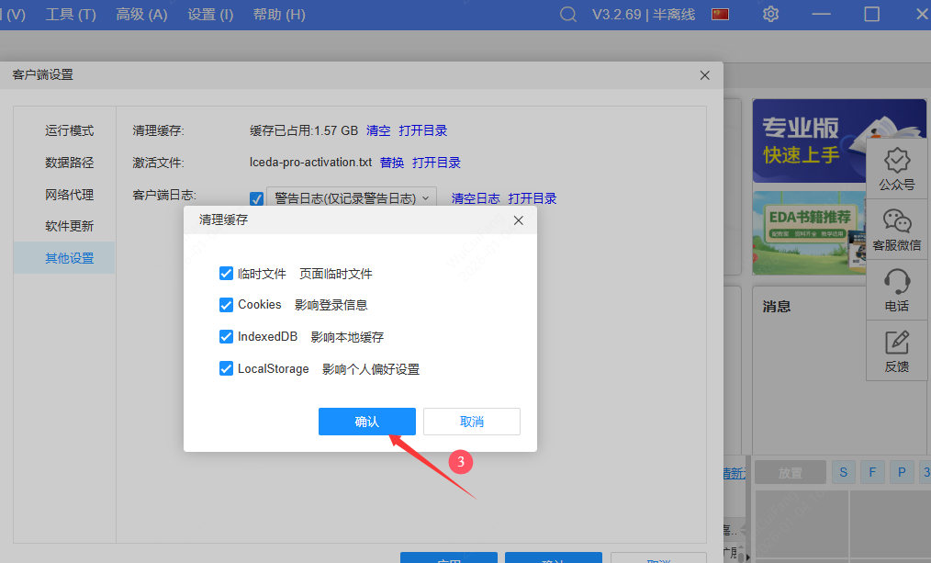931x563 pixels.
Task: Confirm cache cleanup with 确认 button
Action: (366, 422)
